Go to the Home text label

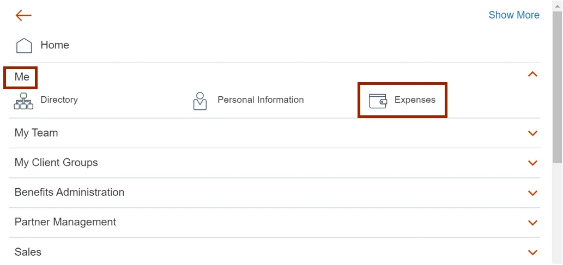pyautogui.click(x=55, y=45)
